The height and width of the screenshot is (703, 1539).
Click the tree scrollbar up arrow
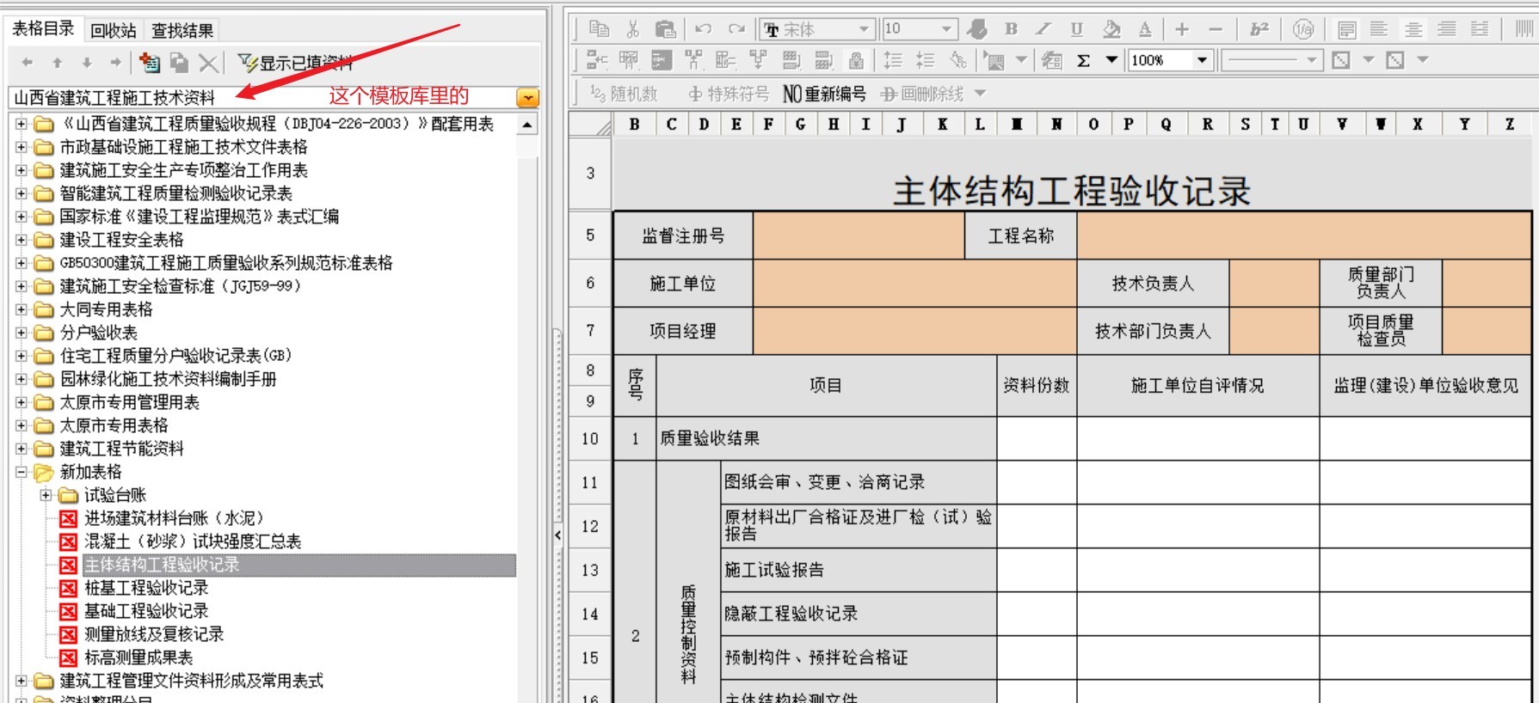[x=527, y=125]
